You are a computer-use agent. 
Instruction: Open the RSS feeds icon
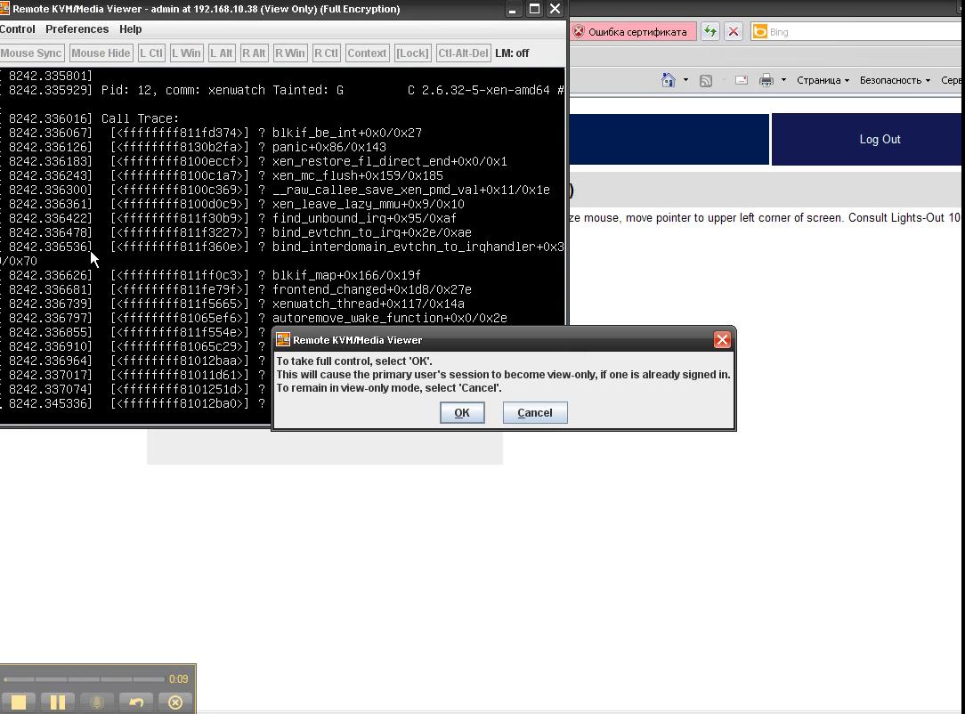[x=706, y=80]
